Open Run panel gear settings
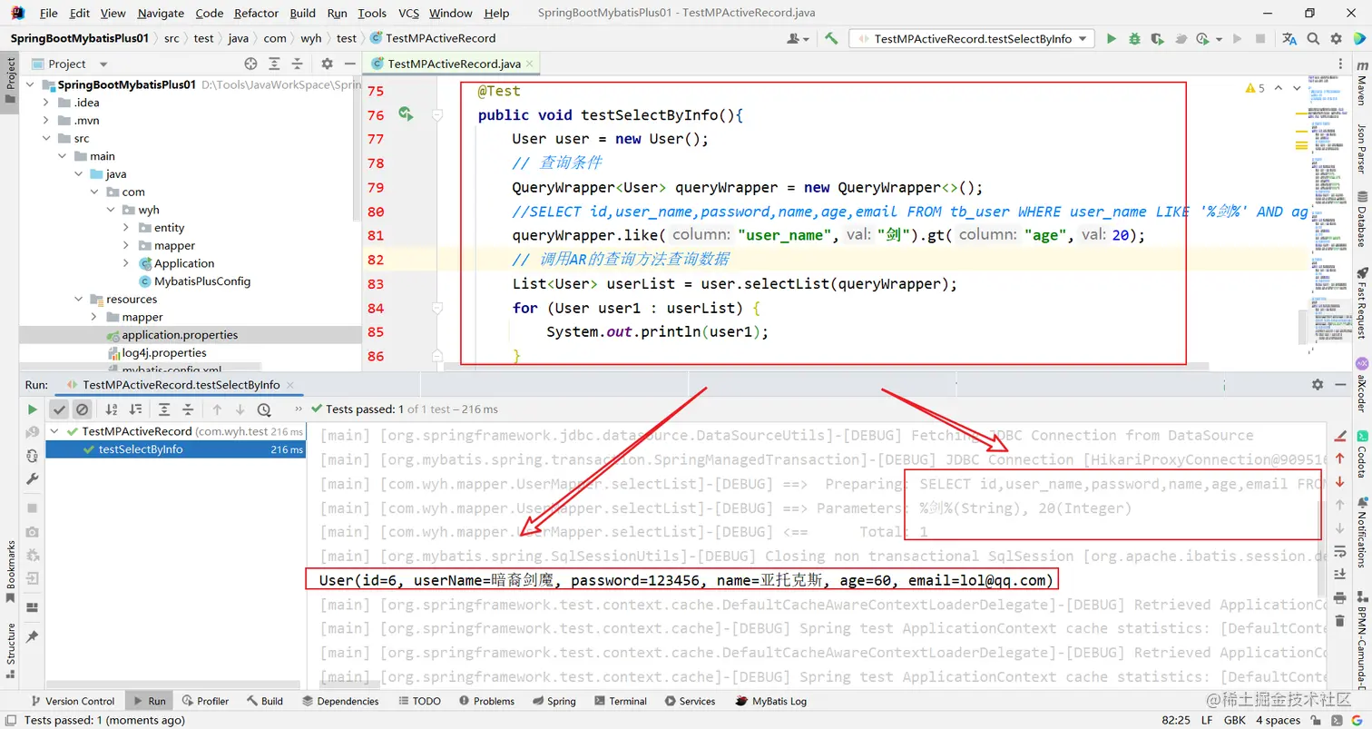Image resolution: width=1372 pixels, height=729 pixels. (1318, 385)
